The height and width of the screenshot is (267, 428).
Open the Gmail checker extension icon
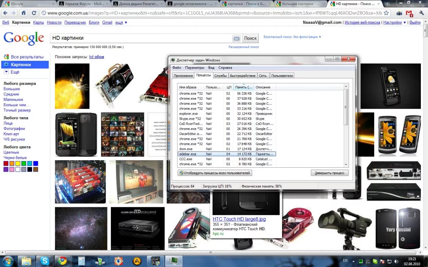tap(410, 13)
